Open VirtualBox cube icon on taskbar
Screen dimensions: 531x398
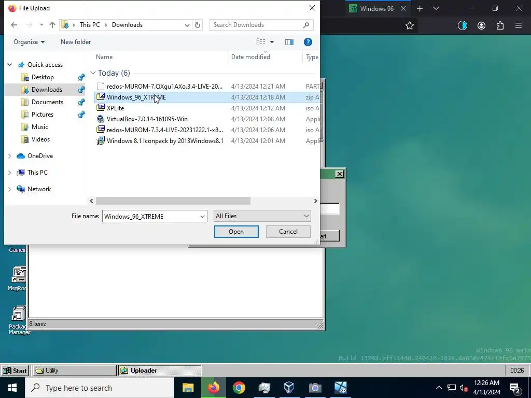coord(289,388)
